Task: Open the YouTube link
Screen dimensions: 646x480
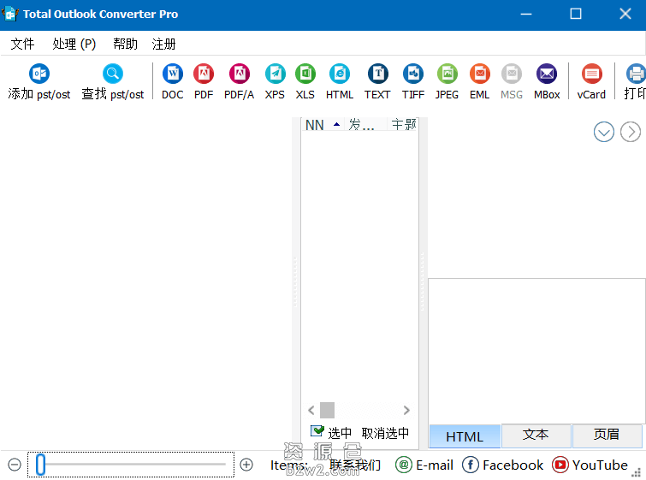Action: (x=590, y=465)
